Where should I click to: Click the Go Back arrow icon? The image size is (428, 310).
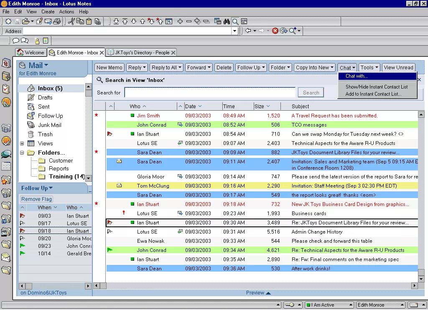pos(248,30)
